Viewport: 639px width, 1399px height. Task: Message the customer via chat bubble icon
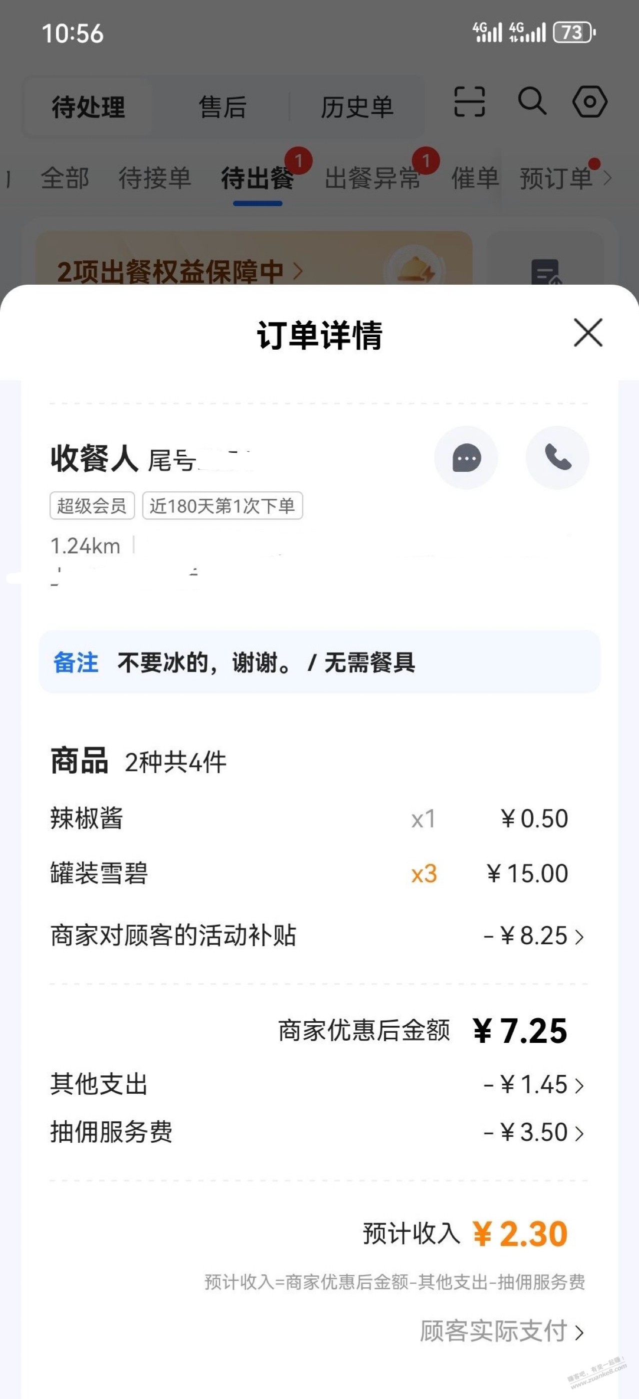click(x=466, y=457)
